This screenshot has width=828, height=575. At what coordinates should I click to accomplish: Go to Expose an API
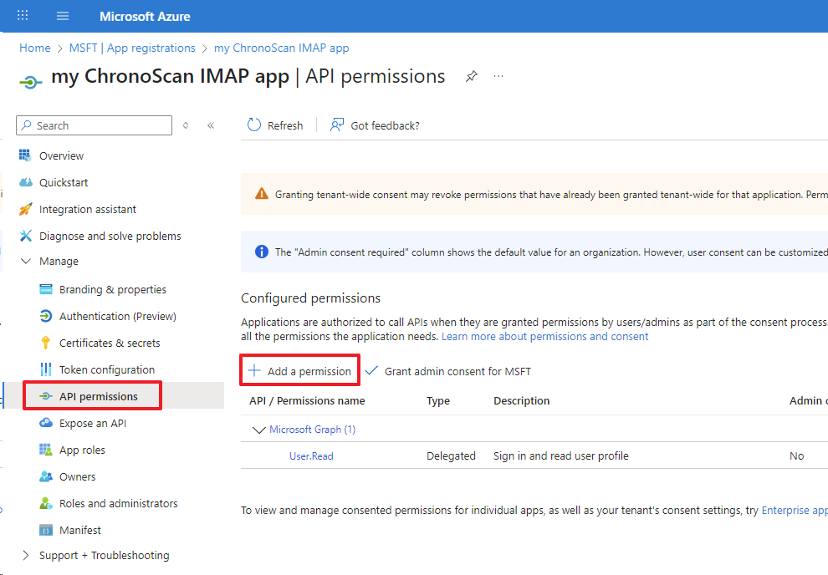pos(93,423)
